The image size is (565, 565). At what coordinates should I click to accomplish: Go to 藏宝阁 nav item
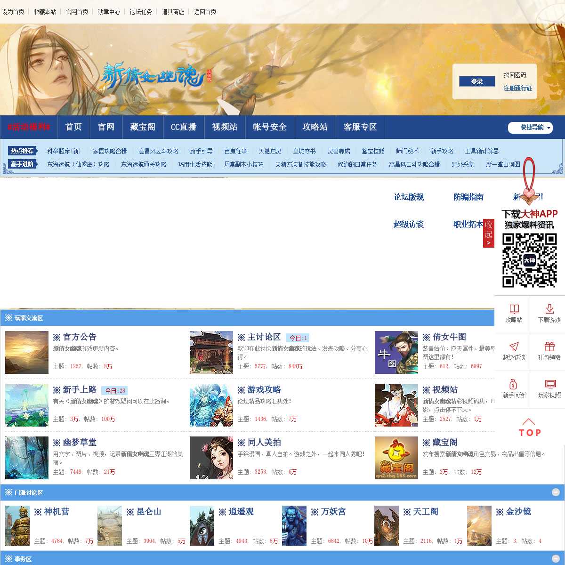[143, 127]
